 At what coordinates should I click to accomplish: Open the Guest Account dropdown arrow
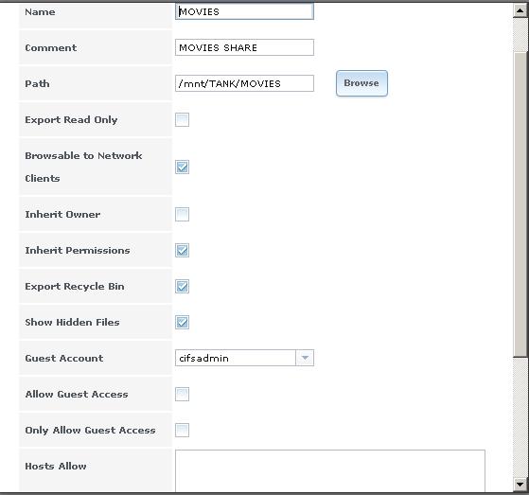tap(305, 358)
